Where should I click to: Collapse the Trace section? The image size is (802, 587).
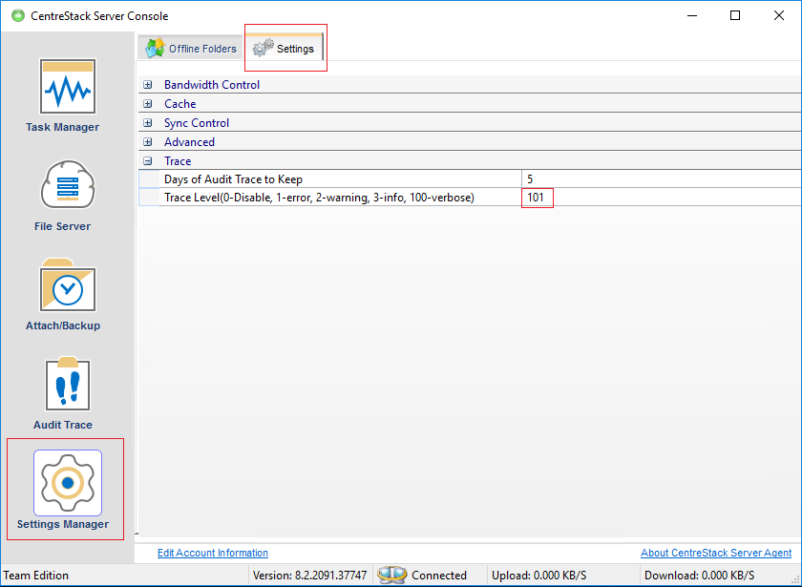(148, 161)
